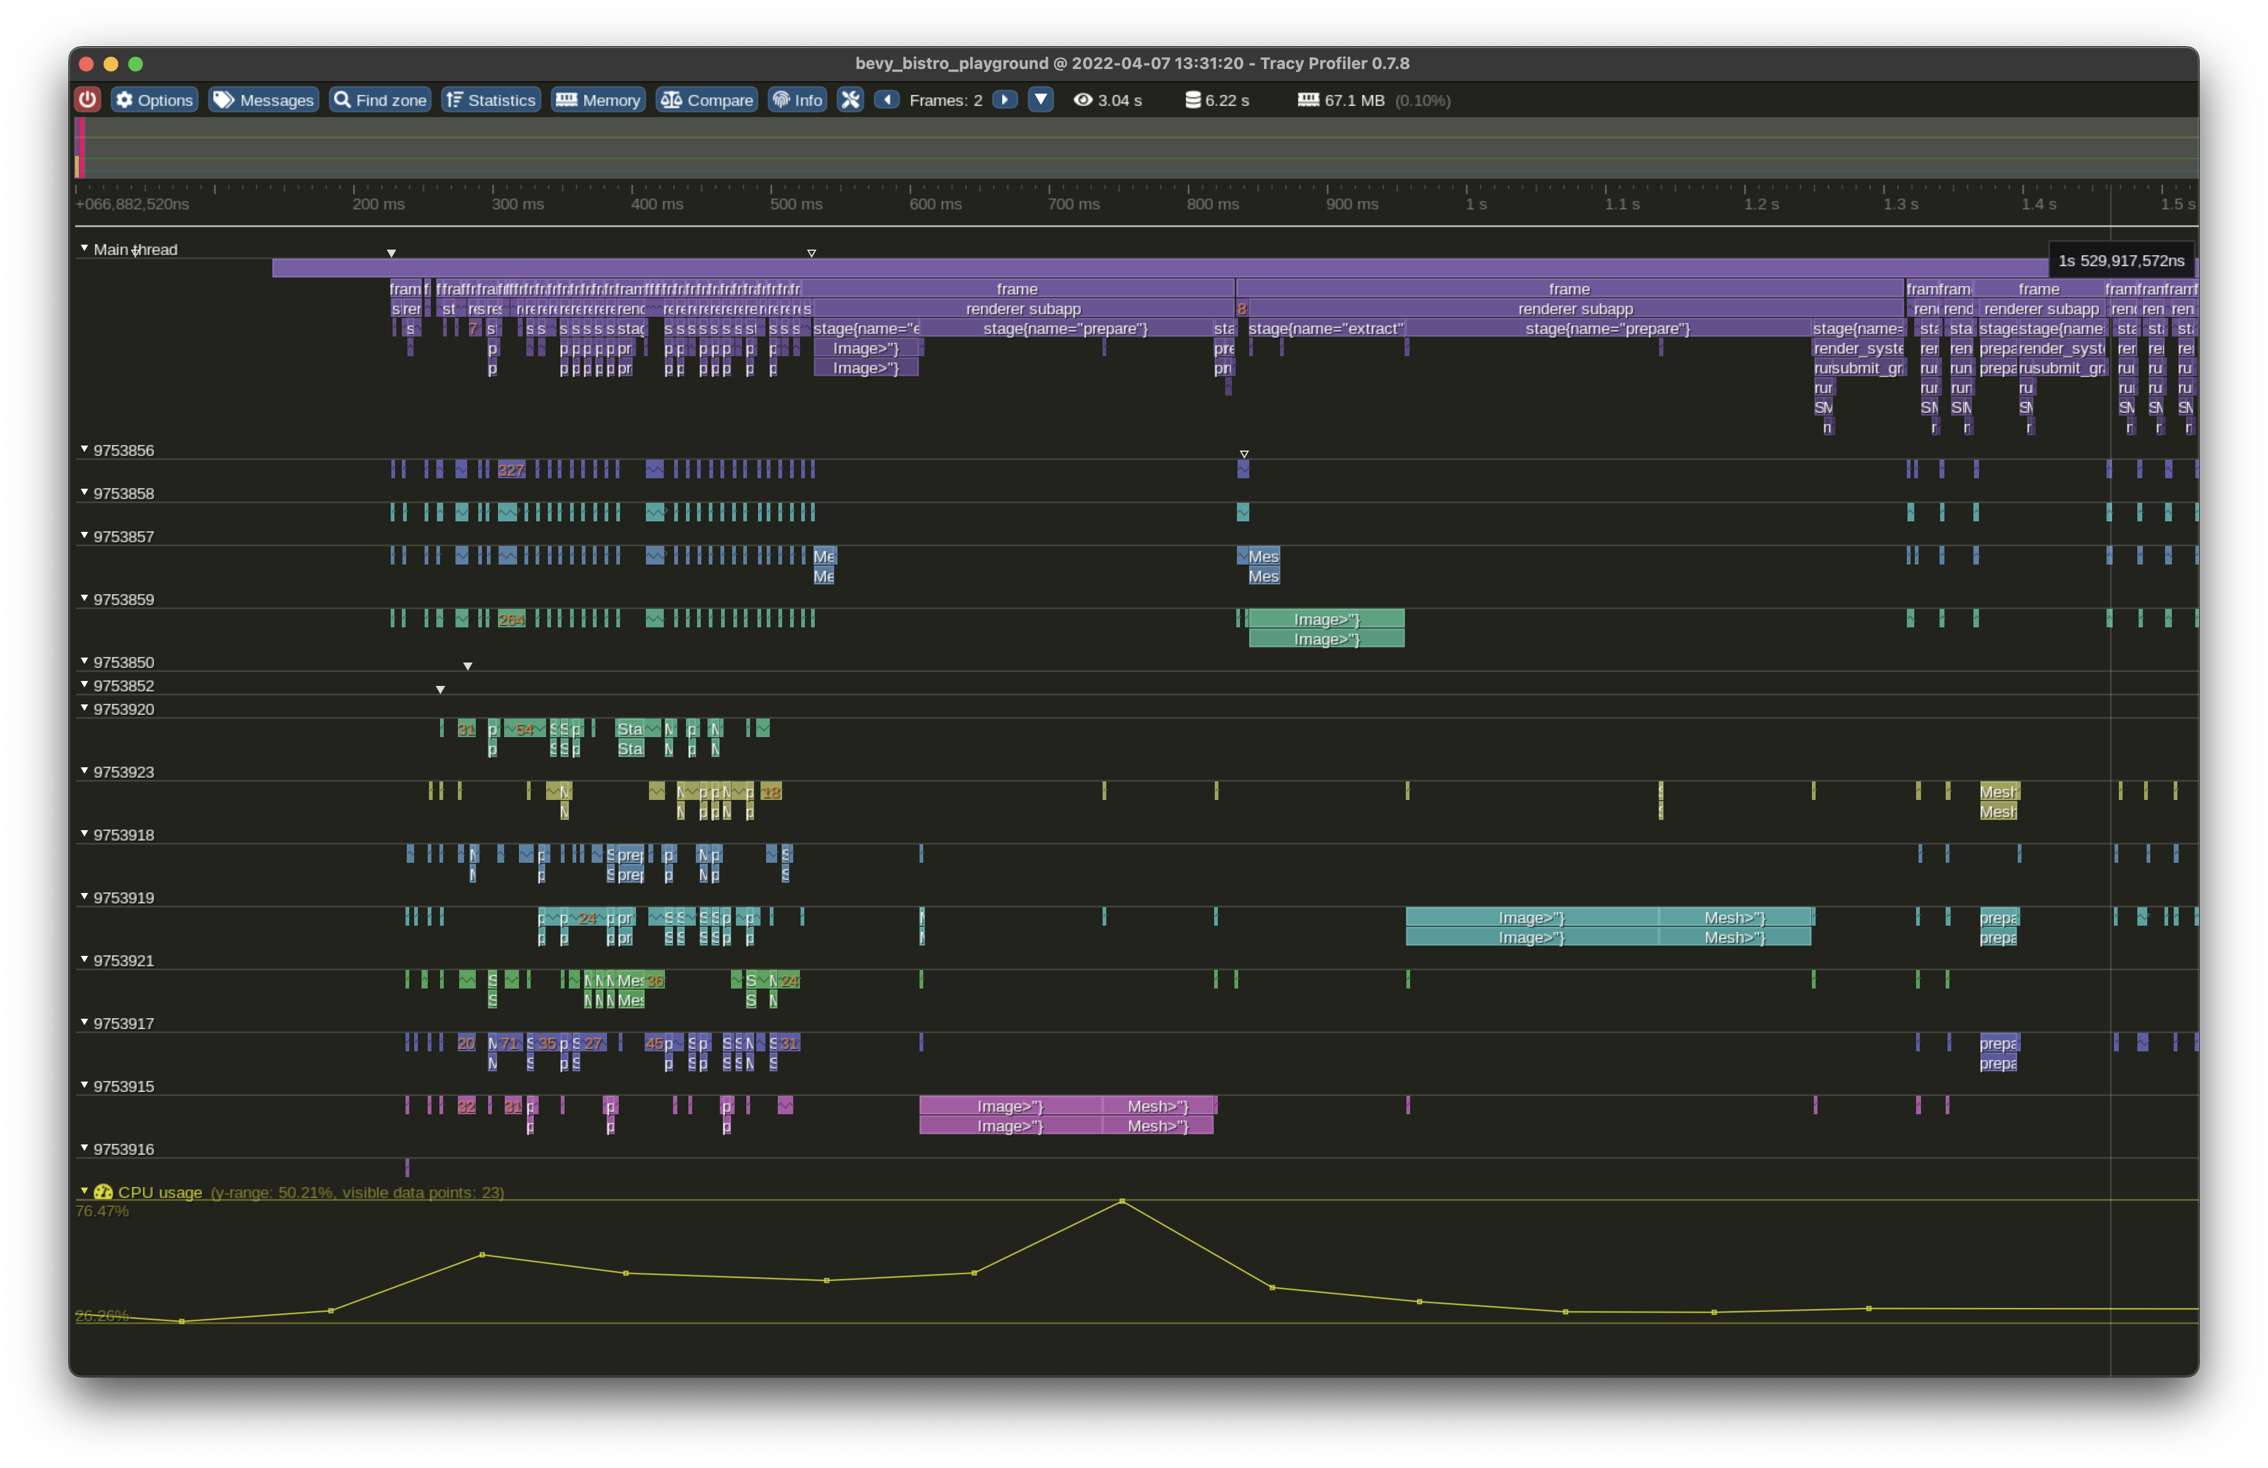The image size is (2268, 1468).
Task: Collapse thread 9753923
Action: (85, 771)
